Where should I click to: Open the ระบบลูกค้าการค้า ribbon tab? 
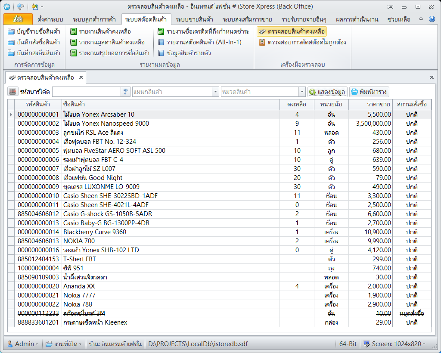pyautogui.click(x=94, y=19)
